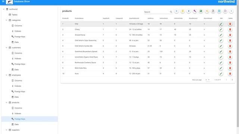239x134 pixels.
Task: Collapse the products table node
Action: pos(6,103)
